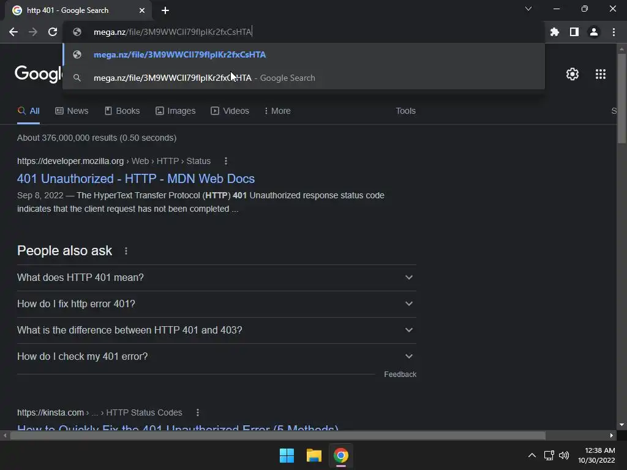
Task: Click the horizontal scrollbar right arrow
Action: (x=612, y=435)
